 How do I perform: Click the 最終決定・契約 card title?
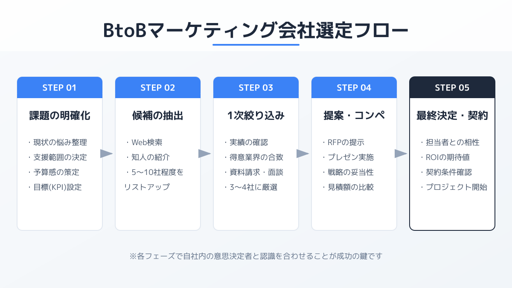452,116
